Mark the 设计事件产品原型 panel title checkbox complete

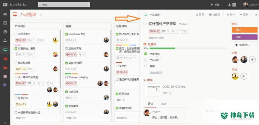click(145, 24)
